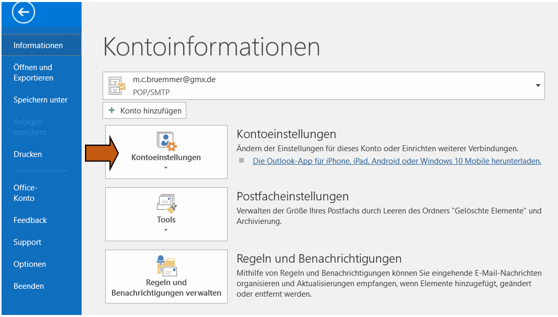Expand the Kontoeinstellungen button dropdown arrow
Image resolution: width=558 pixels, height=317 pixels.
pyautogui.click(x=166, y=167)
